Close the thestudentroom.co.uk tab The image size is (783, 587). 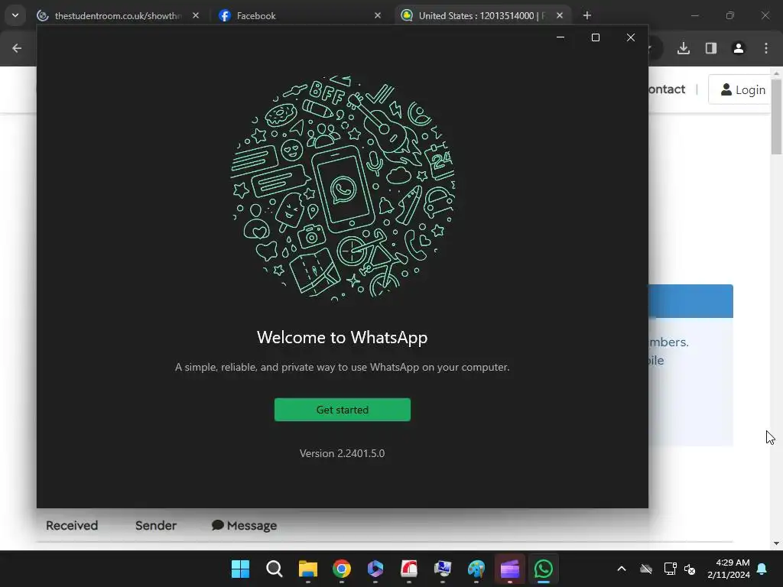[196, 15]
